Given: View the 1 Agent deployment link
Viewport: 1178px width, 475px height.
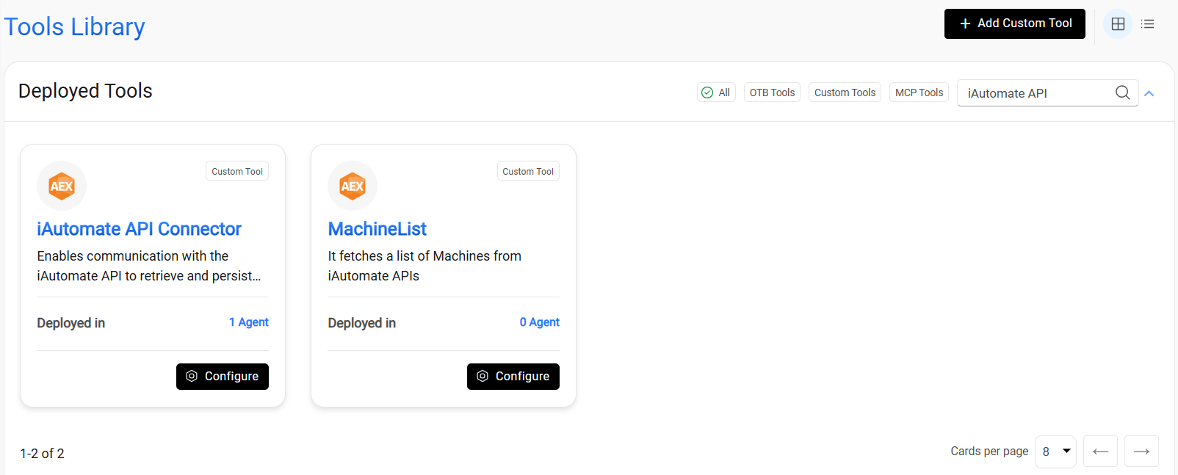Looking at the screenshot, I should pos(249,322).
